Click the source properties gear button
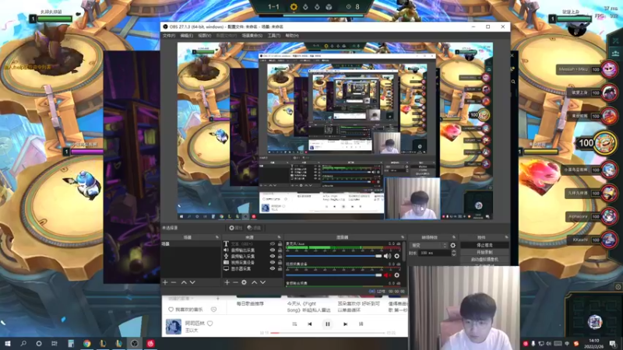Viewport: 623px width, 350px height. tap(236, 228)
